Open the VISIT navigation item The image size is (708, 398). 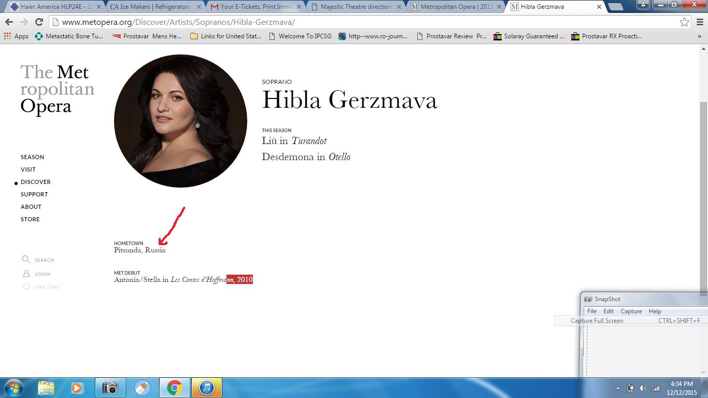click(28, 169)
